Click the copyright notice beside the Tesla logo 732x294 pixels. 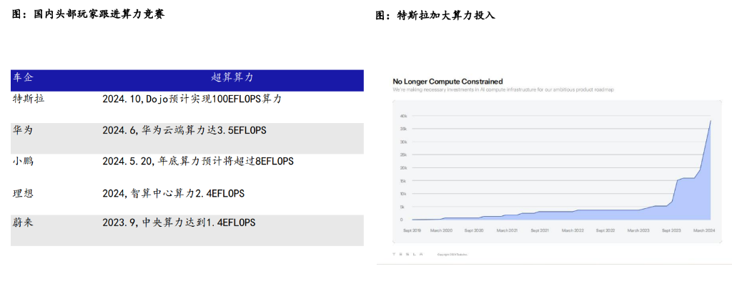[452, 255]
